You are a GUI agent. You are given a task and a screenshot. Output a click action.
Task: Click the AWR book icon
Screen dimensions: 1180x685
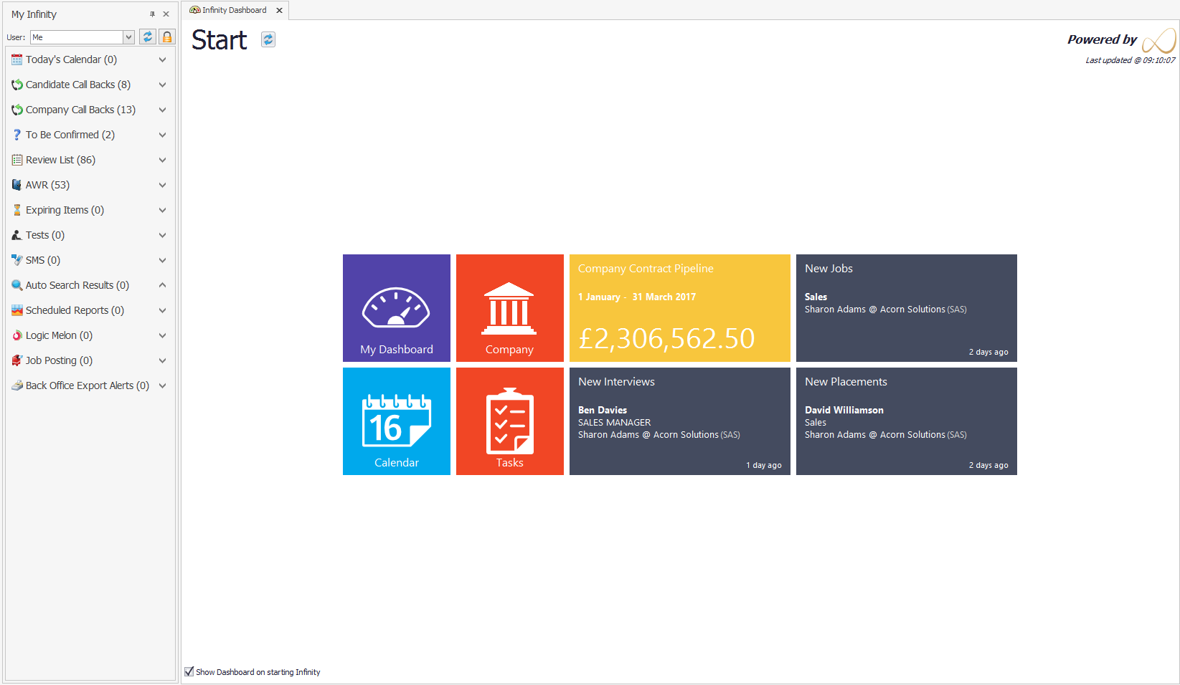[17, 185]
